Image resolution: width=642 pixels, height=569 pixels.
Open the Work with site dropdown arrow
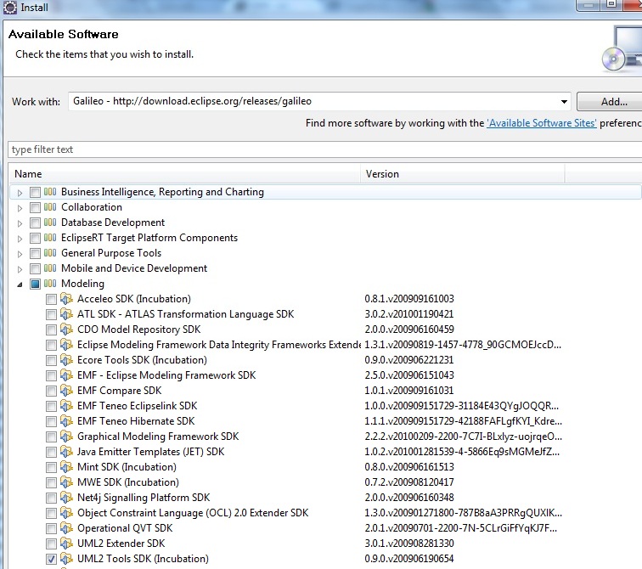click(x=564, y=102)
